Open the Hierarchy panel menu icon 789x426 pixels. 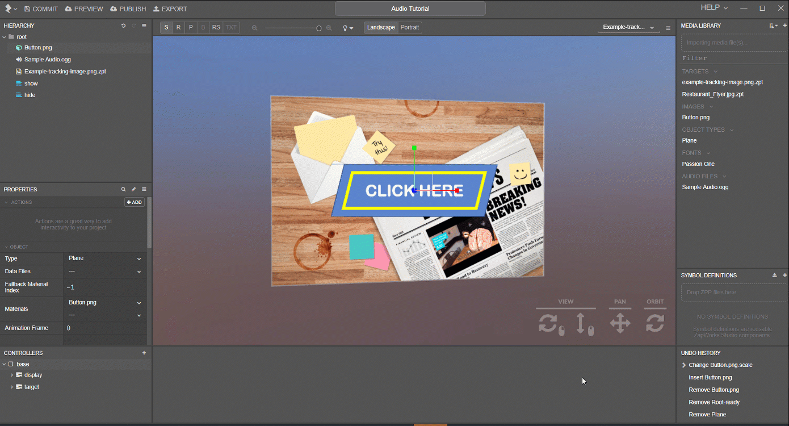coord(144,26)
